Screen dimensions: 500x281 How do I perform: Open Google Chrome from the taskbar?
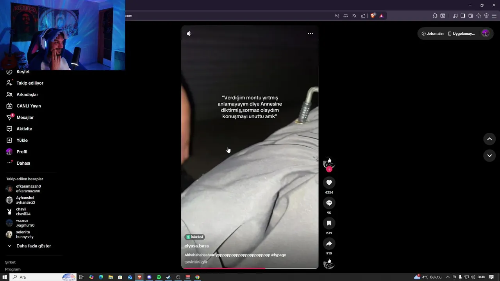(x=197, y=277)
